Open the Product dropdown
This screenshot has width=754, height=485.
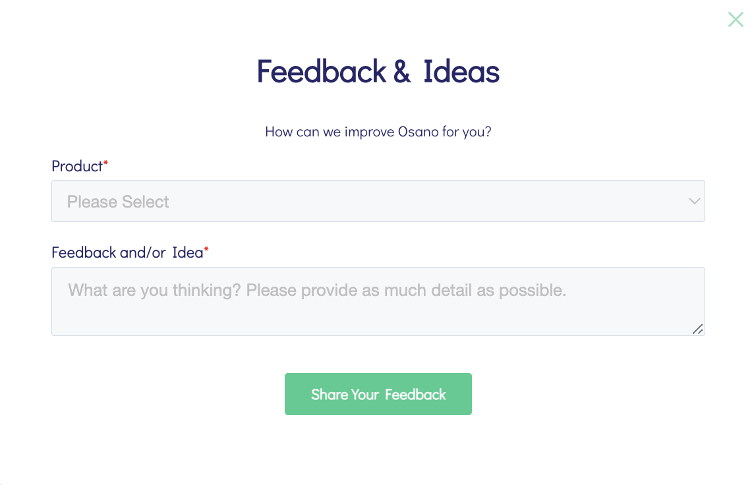[378, 201]
